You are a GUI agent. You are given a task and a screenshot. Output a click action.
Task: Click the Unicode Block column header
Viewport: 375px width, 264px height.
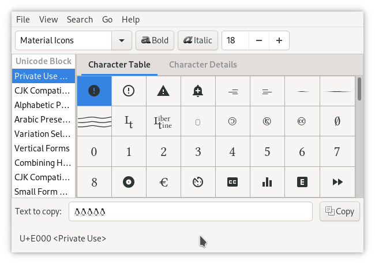click(43, 61)
